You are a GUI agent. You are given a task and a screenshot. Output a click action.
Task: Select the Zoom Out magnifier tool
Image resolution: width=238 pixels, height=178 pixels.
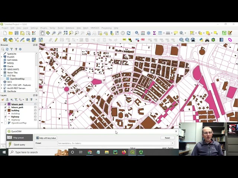(59, 33)
